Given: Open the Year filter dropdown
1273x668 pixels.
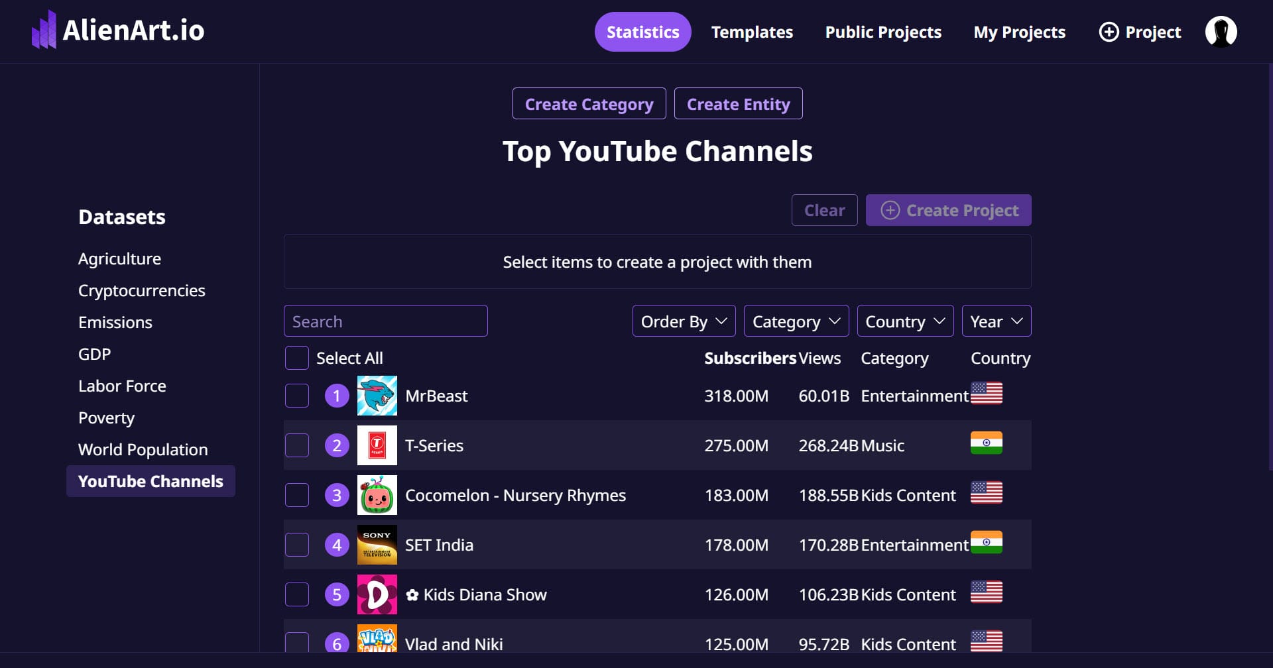Looking at the screenshot, I should (997, 321).
